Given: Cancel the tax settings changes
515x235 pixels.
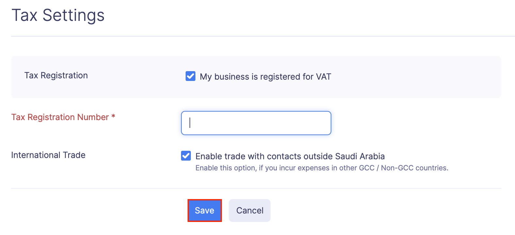Looking at the screenshot, I should click(x=249, y=210).
